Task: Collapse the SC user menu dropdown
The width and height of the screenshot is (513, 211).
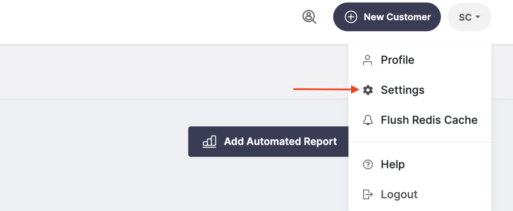Action: 469,17
